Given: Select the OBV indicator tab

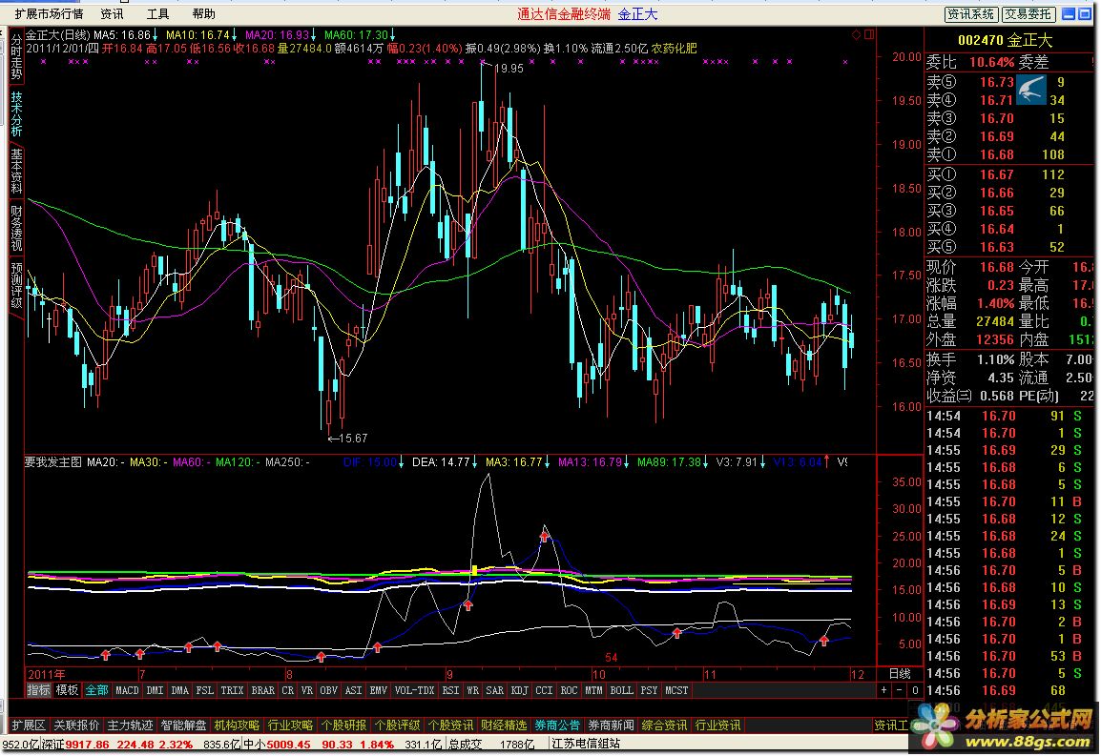Looking at the screenshot, I should (x=328, y=691).
